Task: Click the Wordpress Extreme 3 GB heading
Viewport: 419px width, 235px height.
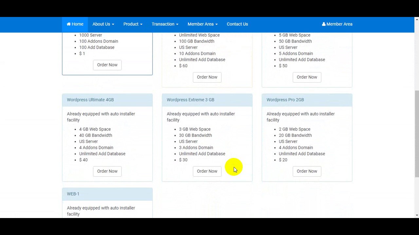Action: 191,100
